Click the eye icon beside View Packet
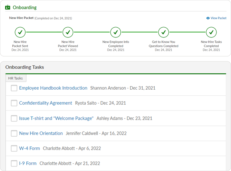The image size is (231, 171). 208,18
